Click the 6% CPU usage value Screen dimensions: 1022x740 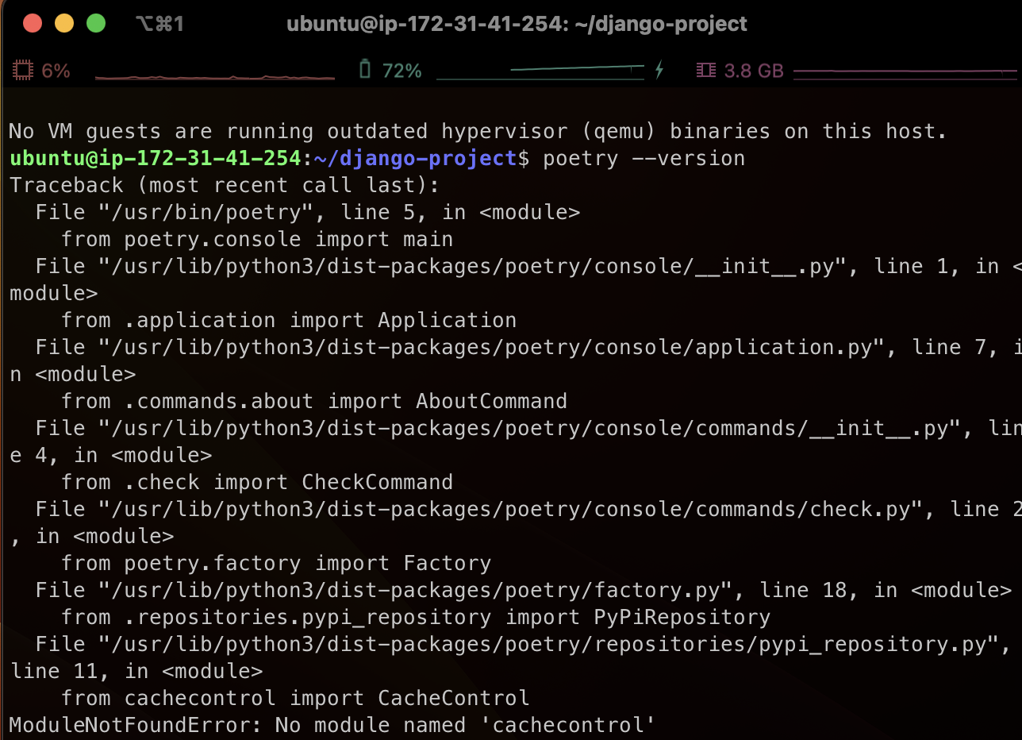(56, 71)
